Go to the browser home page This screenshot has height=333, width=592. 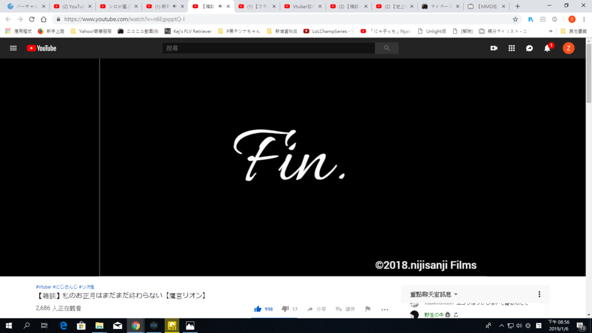pyautogui.click(x=43, y=19)
